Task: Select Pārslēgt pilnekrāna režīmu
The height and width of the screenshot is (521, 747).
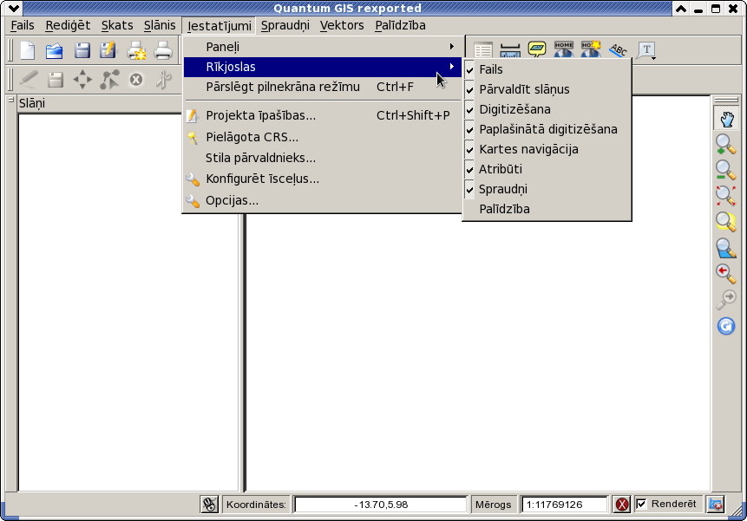Action: pos(323,87)
